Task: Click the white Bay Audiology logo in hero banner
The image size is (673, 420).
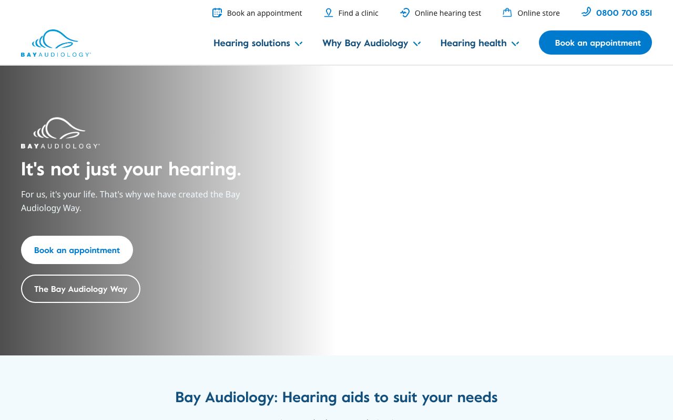Action: [x=60, y=133]
